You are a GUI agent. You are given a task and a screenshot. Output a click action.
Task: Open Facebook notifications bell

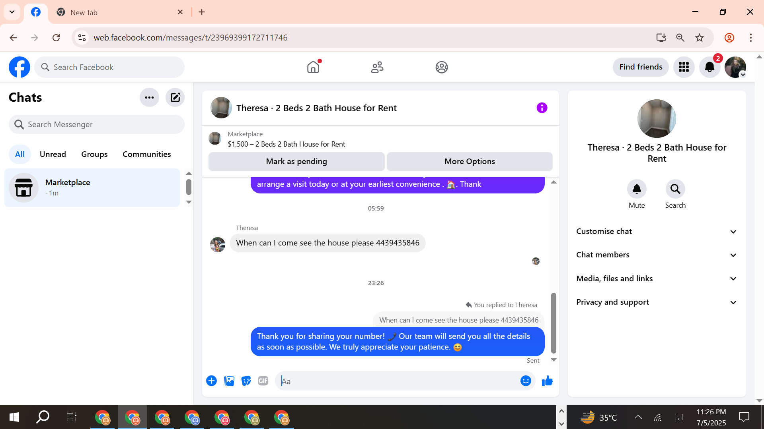click(709, 67)
